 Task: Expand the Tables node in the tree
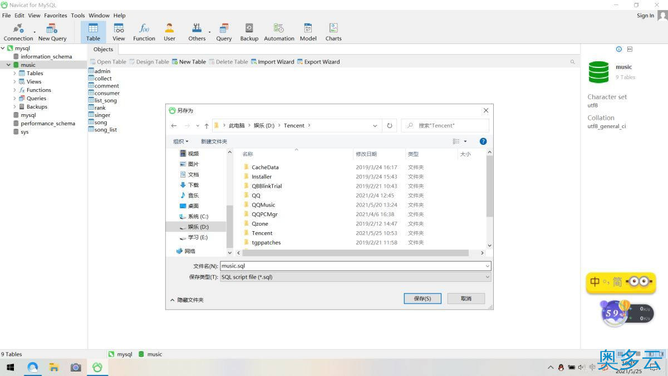click(x=14, y=73)
